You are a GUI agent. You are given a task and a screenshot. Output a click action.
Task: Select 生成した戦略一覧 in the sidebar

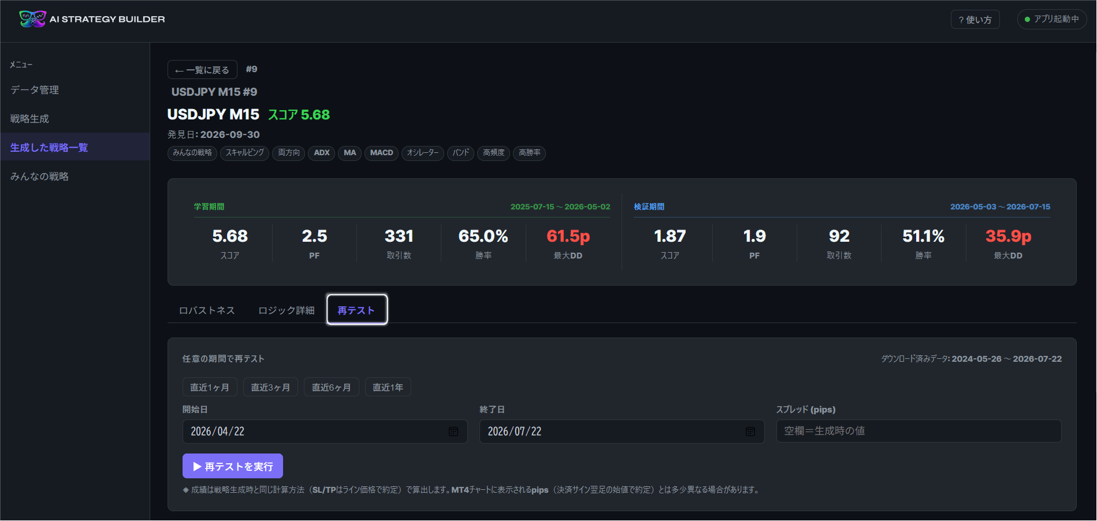pos(75,148)
